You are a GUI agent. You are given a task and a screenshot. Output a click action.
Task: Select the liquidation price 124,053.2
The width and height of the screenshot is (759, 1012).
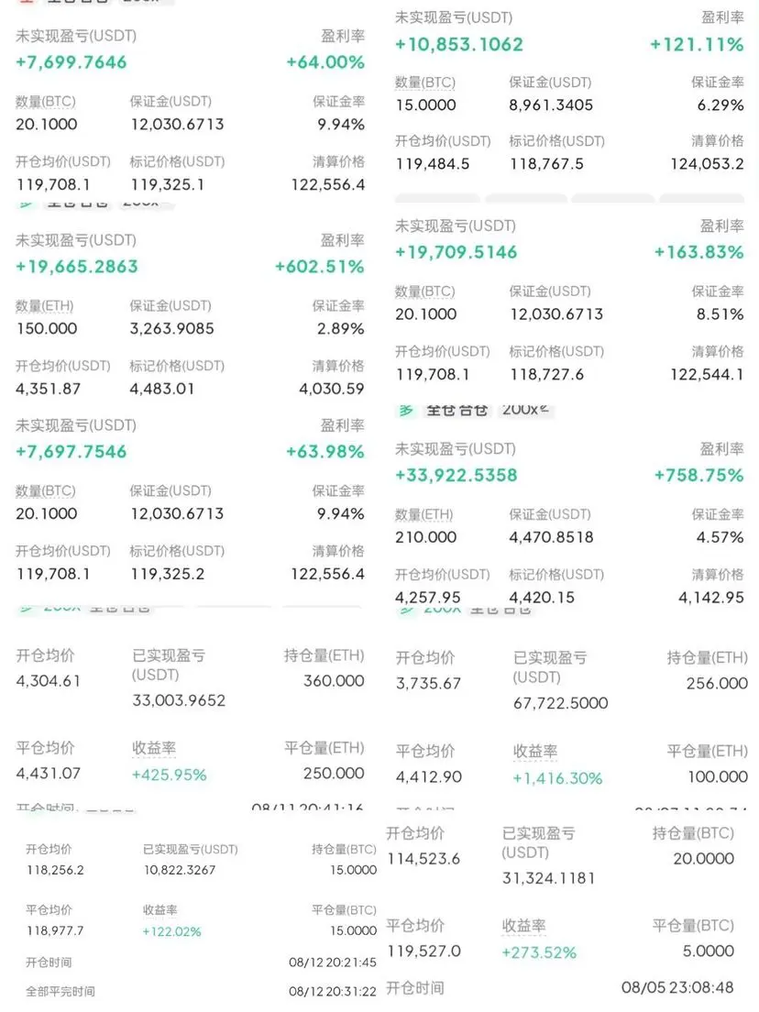pos(708,164)
